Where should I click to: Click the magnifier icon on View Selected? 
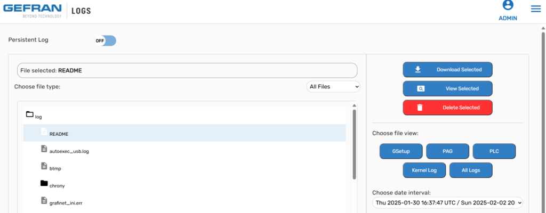[x=421, y=88]
